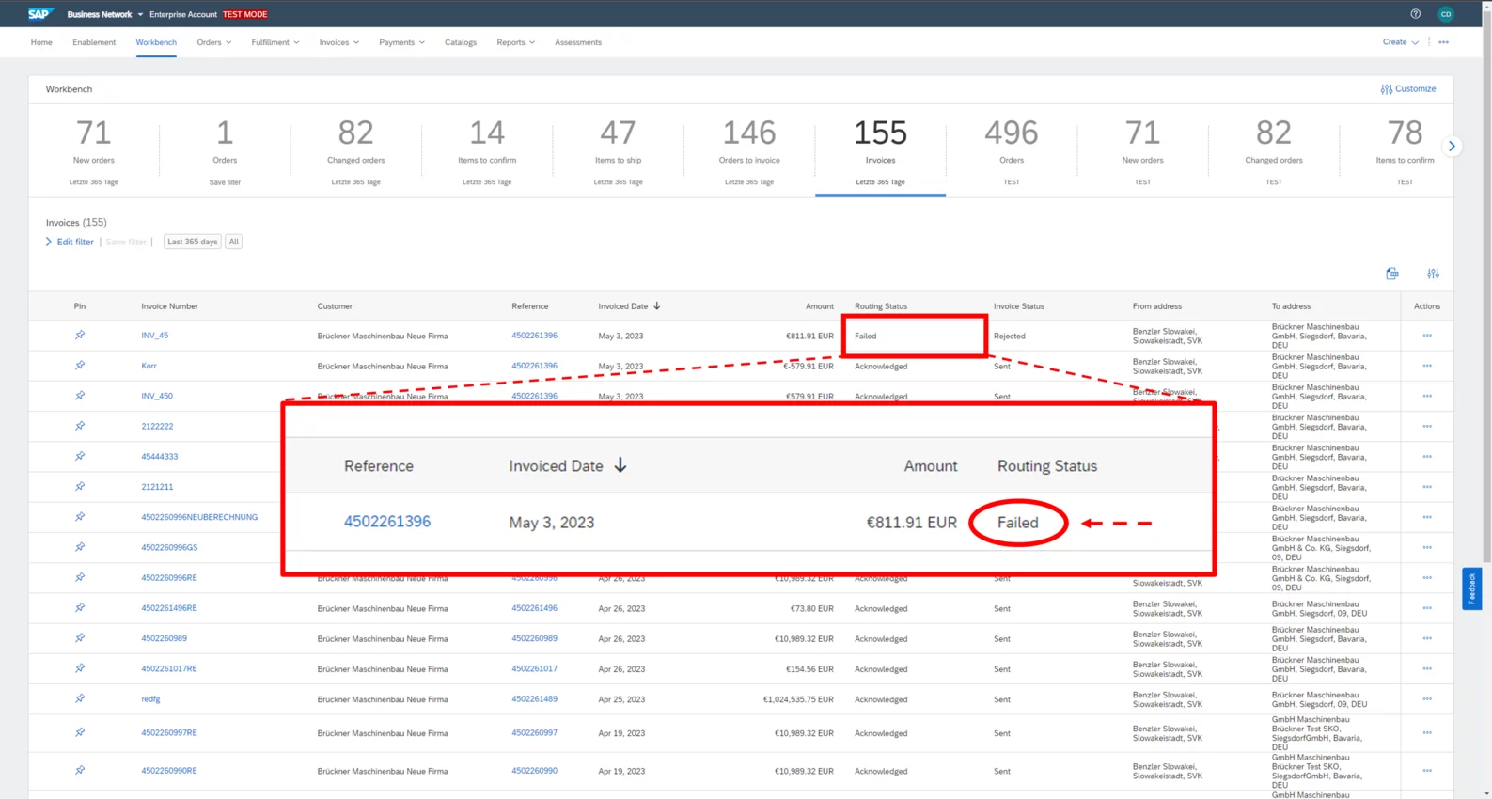Pin the INV_45 invoice row
This screenshot has height=799, width=1492.
[x=80, y=336]
